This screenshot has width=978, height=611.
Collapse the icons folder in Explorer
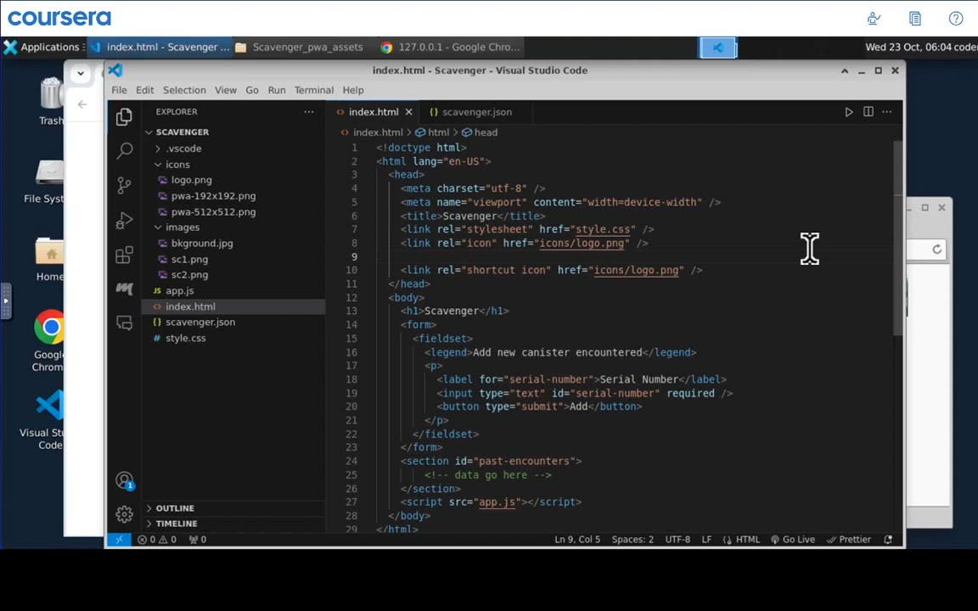click(177, 165)
